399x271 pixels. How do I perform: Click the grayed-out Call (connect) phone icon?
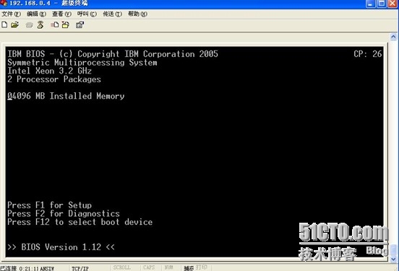(x=29, y=25)
